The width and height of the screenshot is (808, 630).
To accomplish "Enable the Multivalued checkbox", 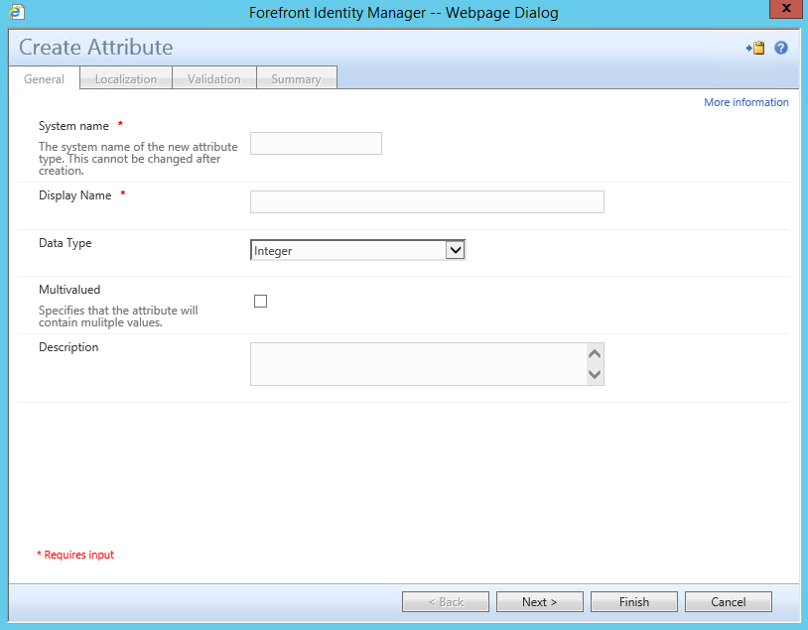I will 260,301.
